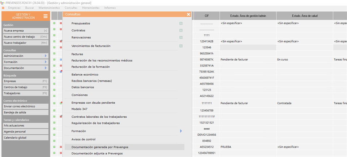
Task: Click the info icon beside Contratos
Action: pyautogui.click(x=181, y=30)
